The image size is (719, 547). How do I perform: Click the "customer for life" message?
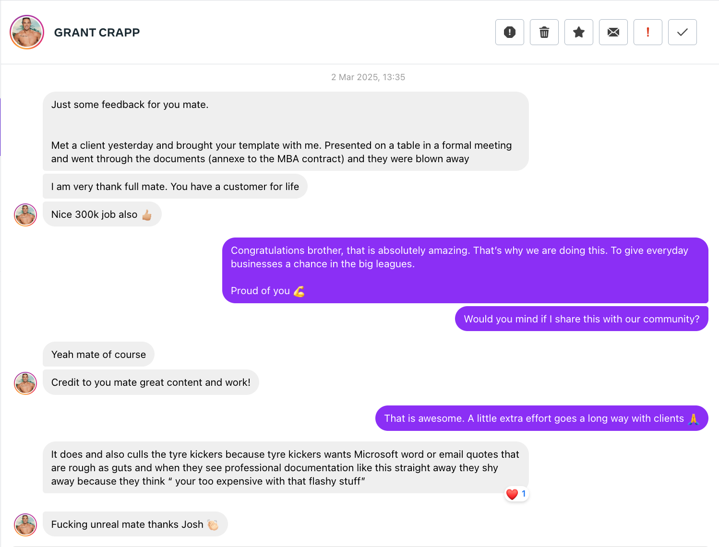pyautogui.click(x=175, y=187)
